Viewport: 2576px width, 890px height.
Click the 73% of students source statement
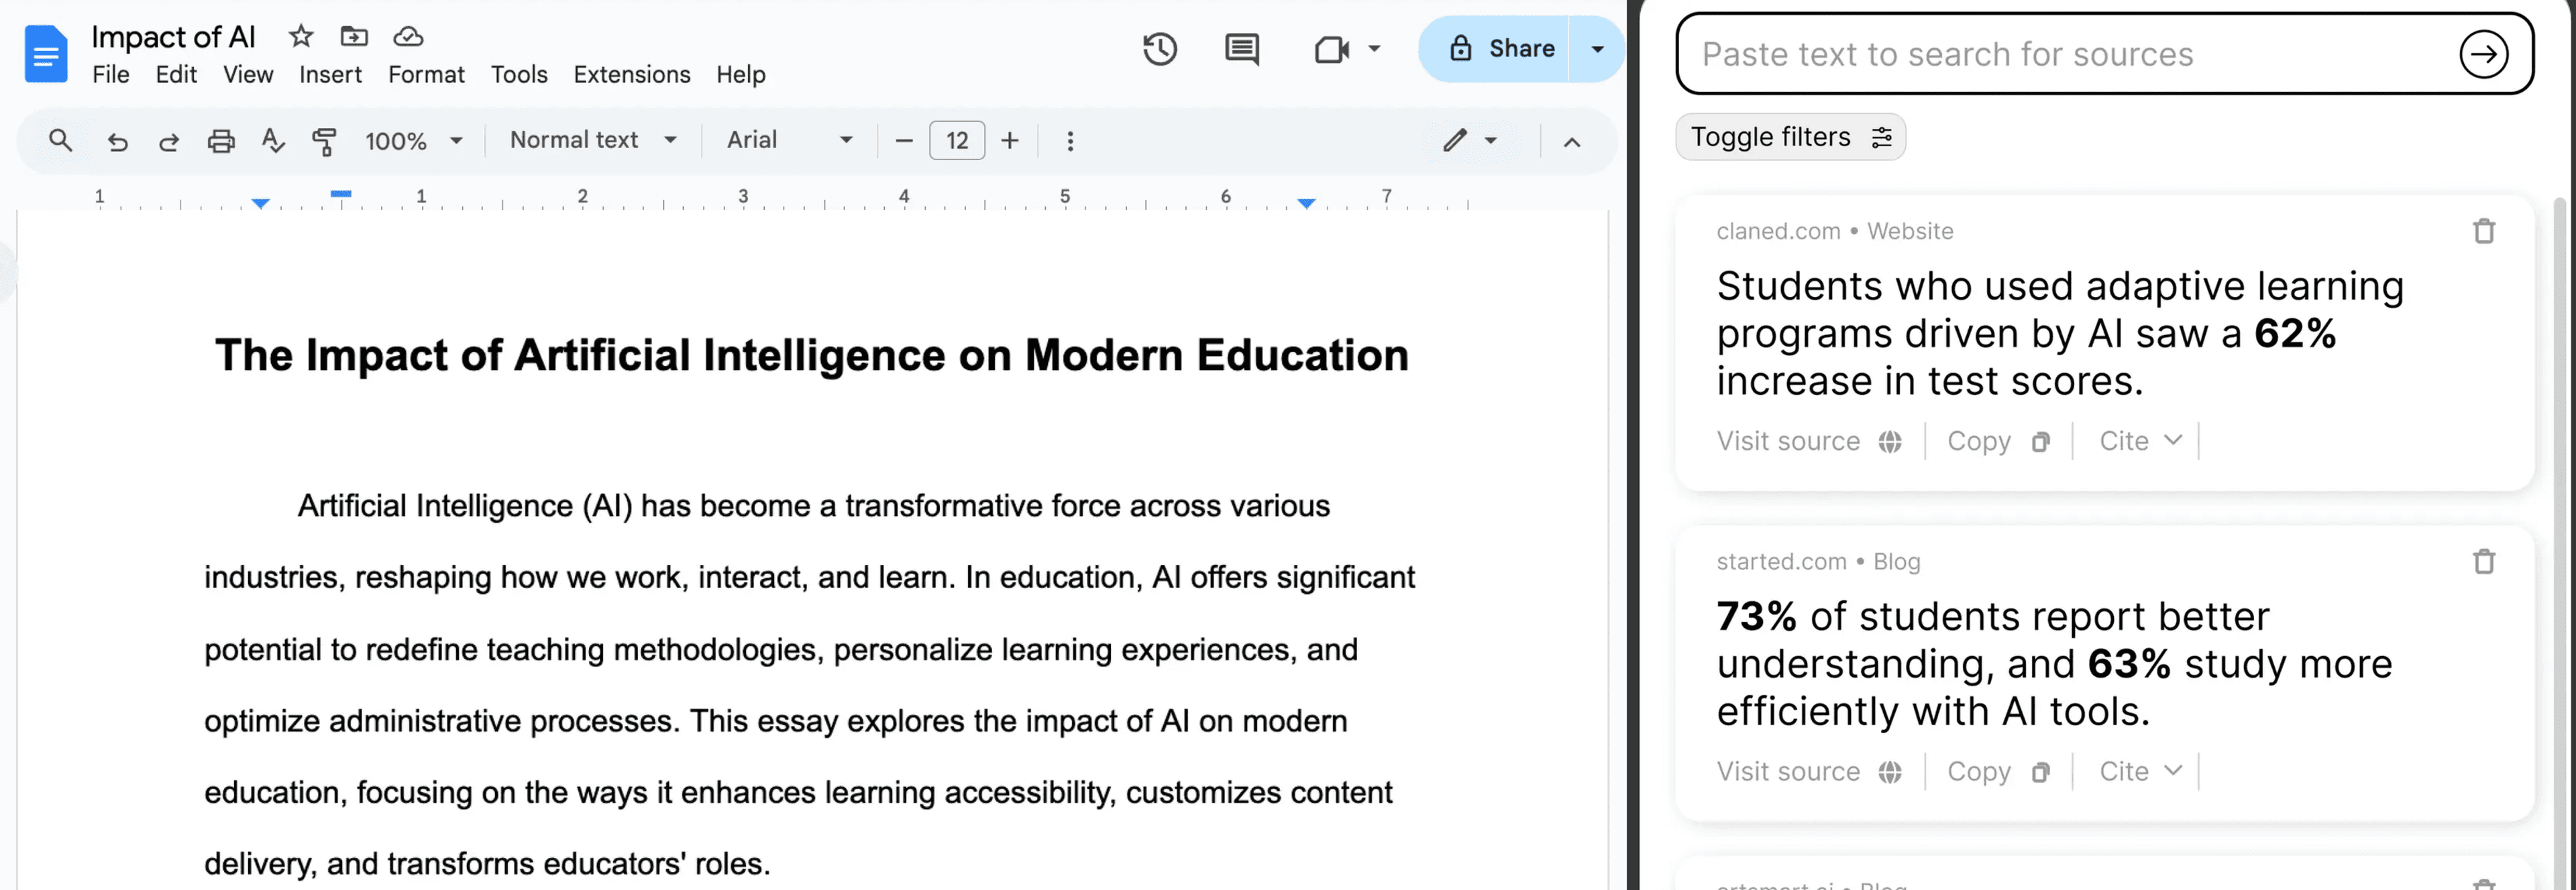tap(2054, 664)
